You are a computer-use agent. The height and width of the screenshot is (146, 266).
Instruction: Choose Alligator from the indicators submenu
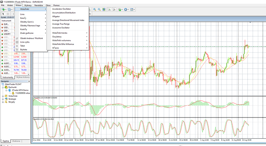tap(56, 16)
